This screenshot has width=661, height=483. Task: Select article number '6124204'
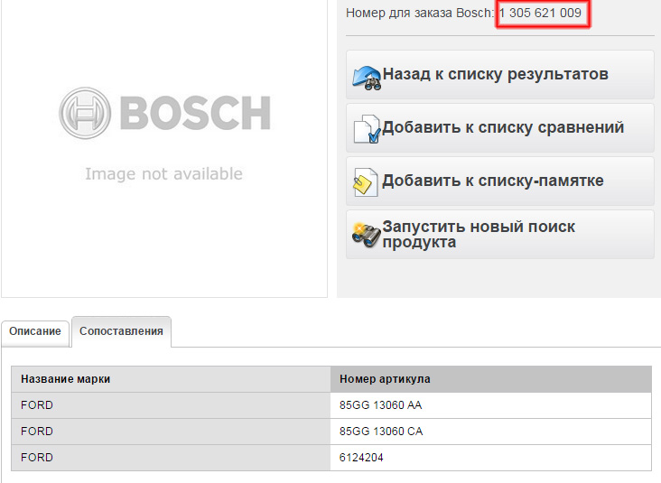(361, 458)
